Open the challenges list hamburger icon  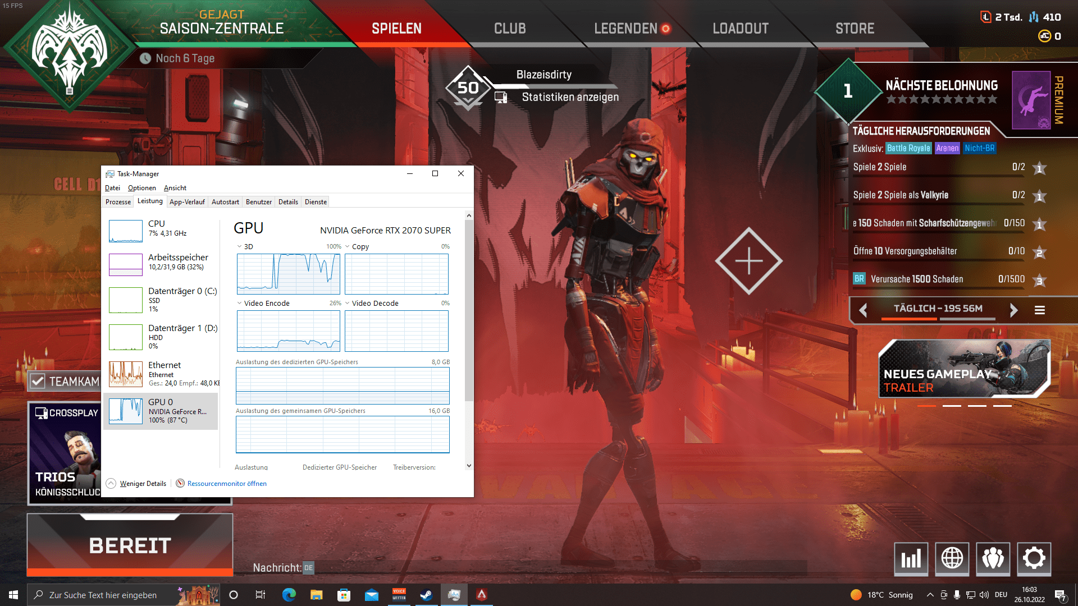pos(1040,310)
